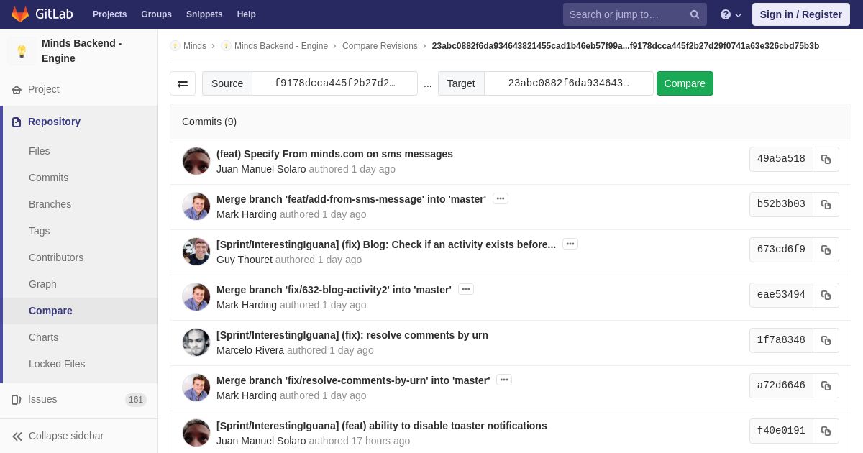The width and height of the screenshot is (863, 453).
Task: Open Marcelo Rivera author name link
Action: point(250,350)
